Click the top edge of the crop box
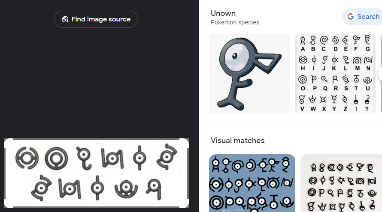Image resolution: width=382 pixels, height=212 pixels. [x=96, y=139]
